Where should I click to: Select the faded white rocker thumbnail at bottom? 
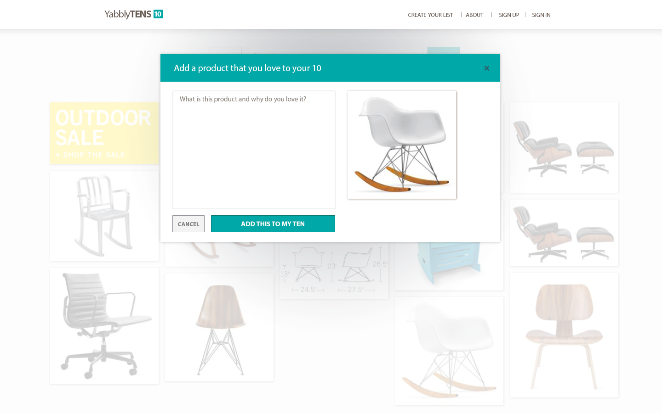[449, 351]
